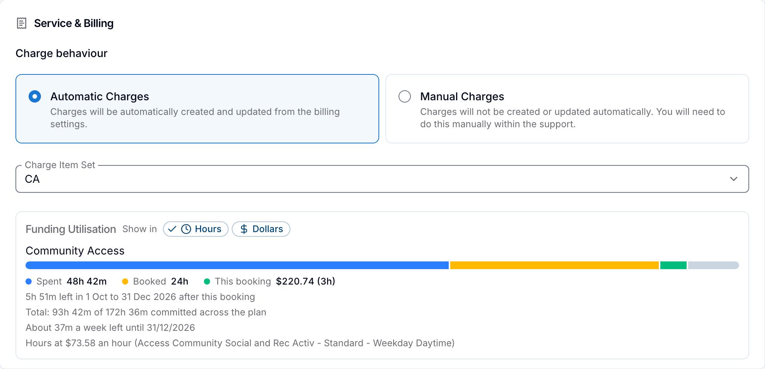765x369 pixels.
Task: Click the yellow Booked segment of progress bar
Action: [555, 265]
